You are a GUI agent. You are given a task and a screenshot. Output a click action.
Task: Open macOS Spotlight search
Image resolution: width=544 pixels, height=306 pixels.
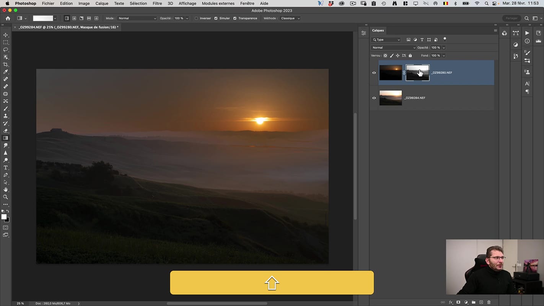pos(487,3)
